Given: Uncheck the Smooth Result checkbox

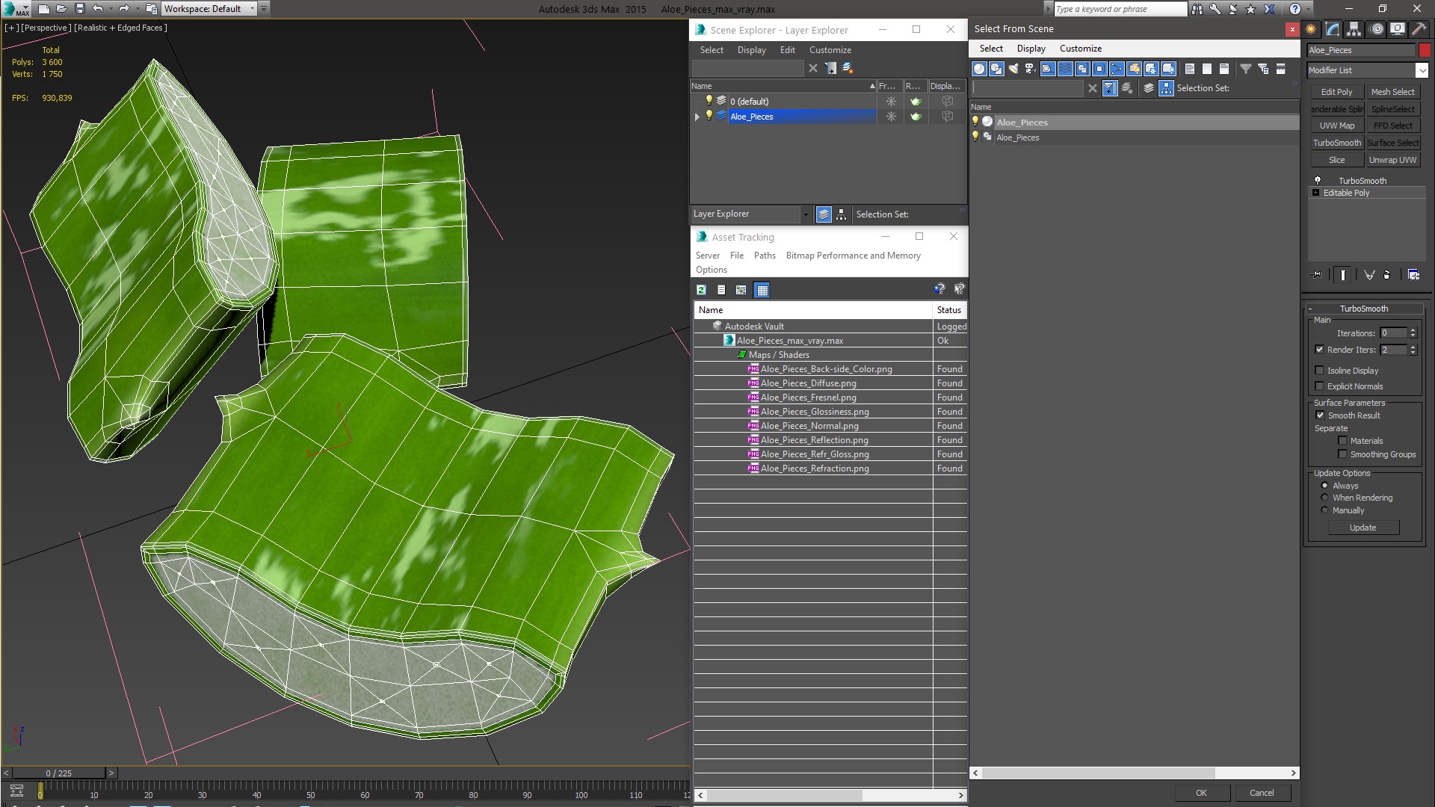Looking at the screenshot, I should coord(1320,415).
